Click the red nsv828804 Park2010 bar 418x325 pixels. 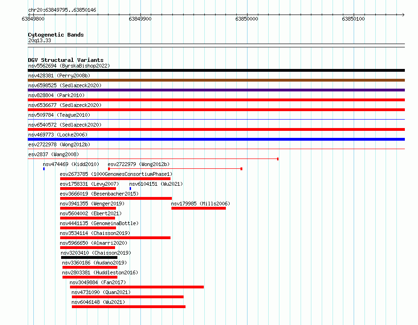pyautogui.click(x=216, y=100)
